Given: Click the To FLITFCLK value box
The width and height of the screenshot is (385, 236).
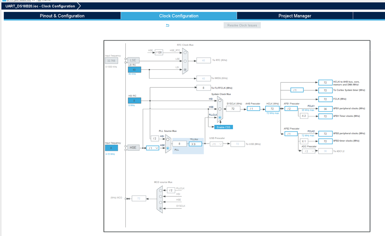Looking at the screenshot, I should pos(204,88).
